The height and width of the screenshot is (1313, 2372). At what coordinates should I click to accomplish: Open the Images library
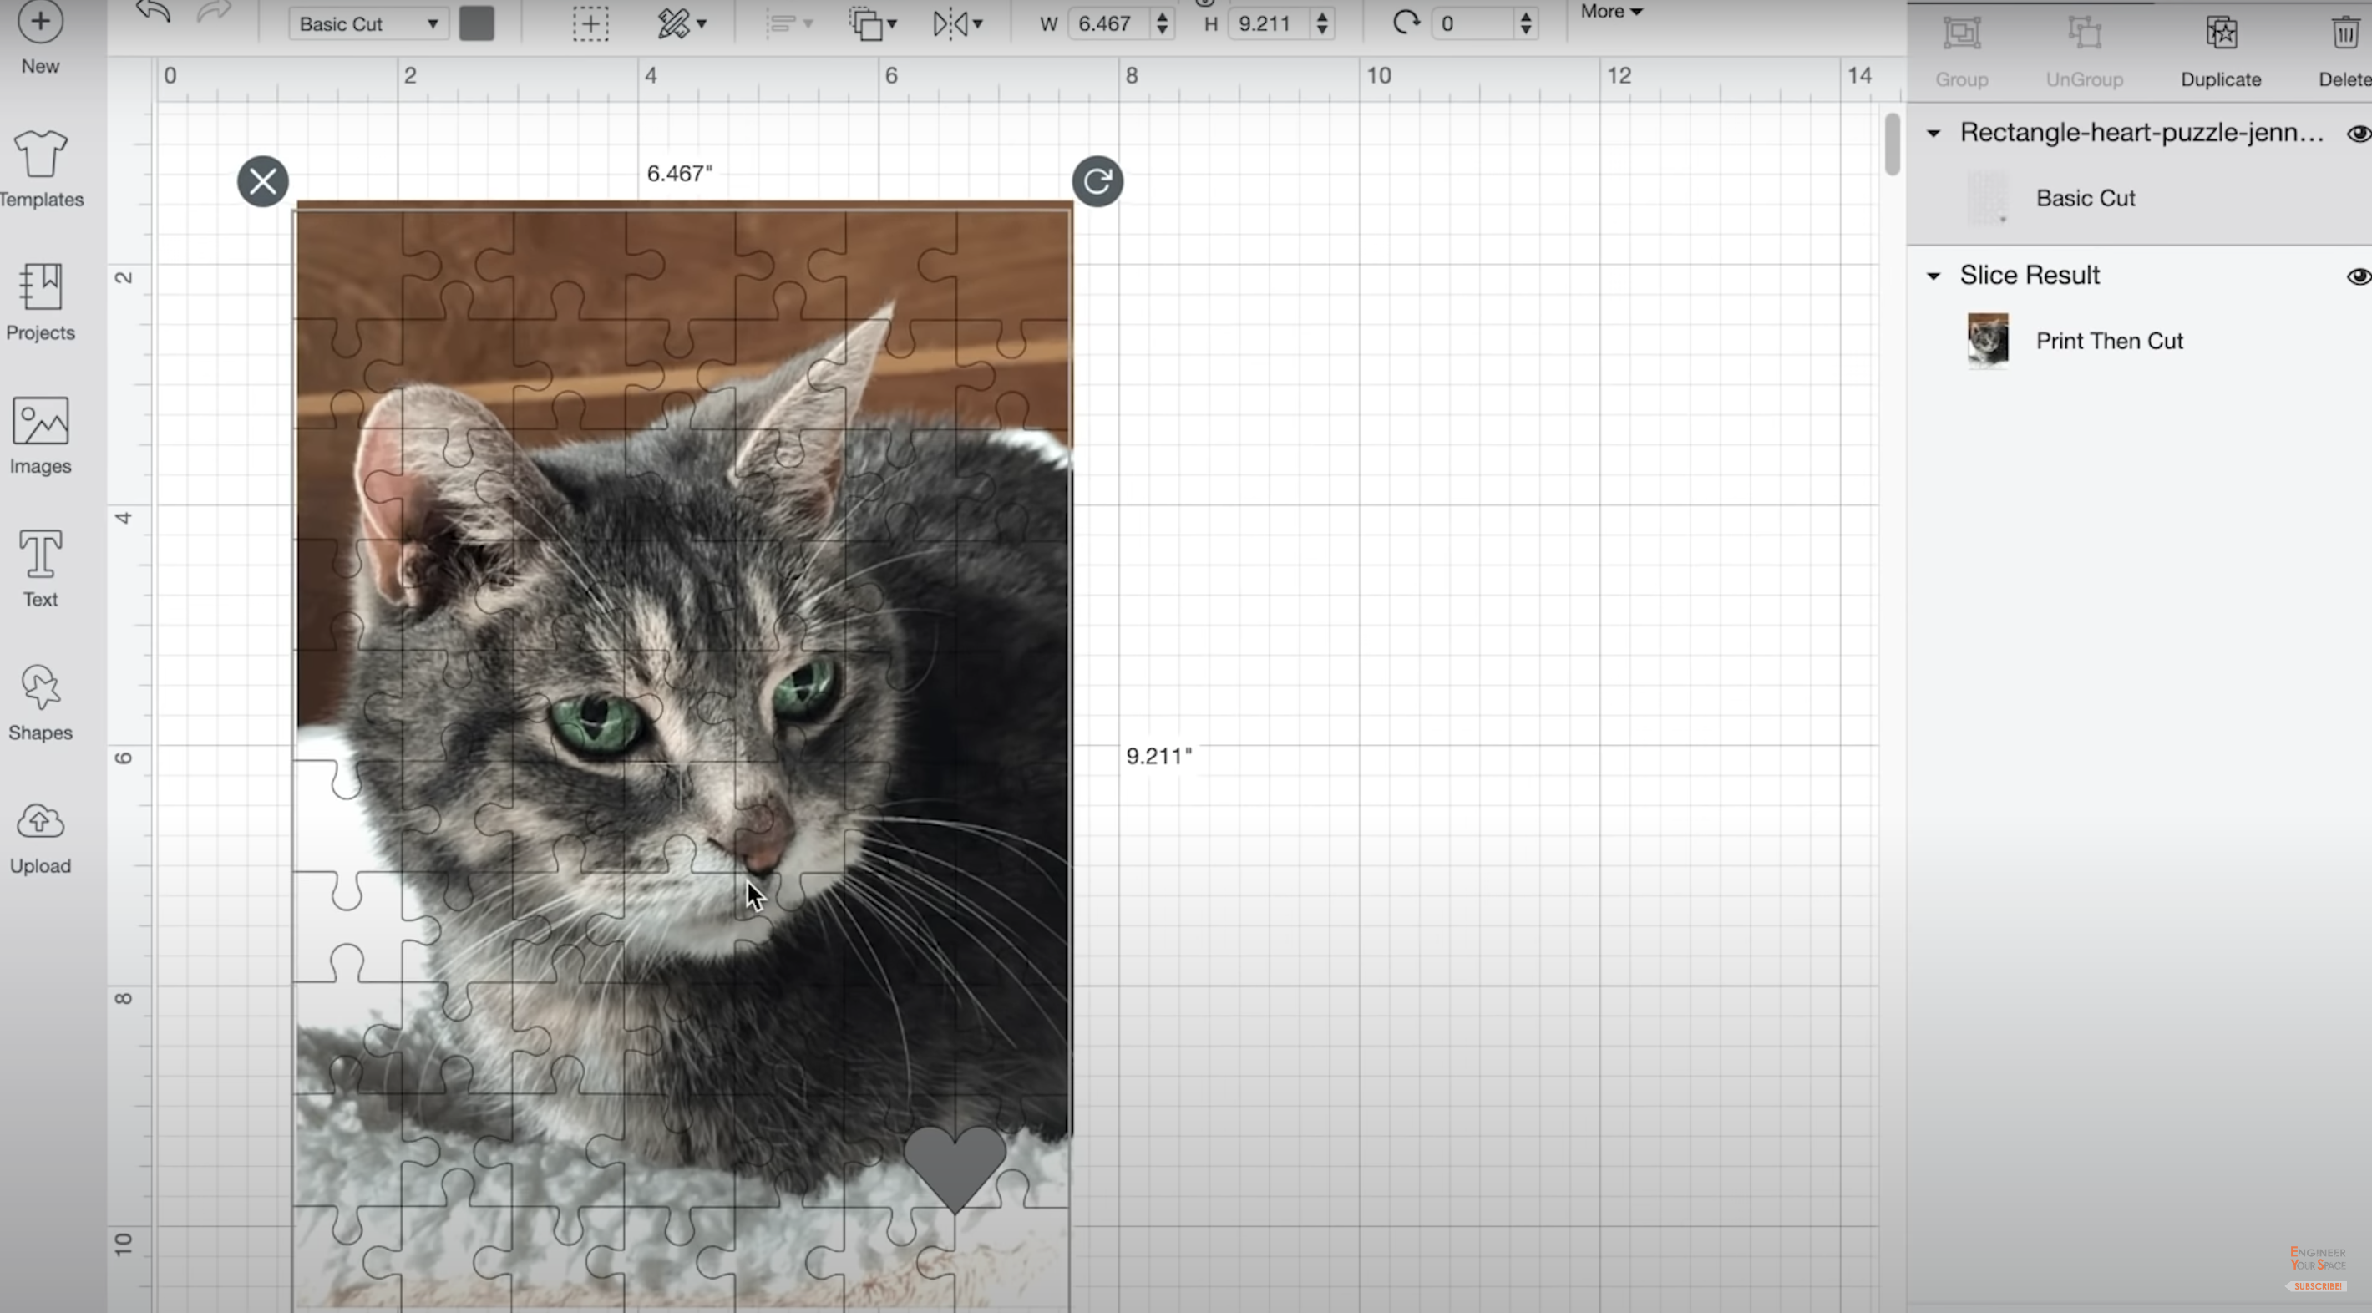[41, 422]
